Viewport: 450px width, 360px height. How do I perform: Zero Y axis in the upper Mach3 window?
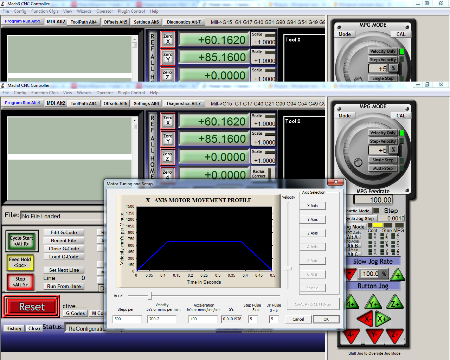point(168,57)
